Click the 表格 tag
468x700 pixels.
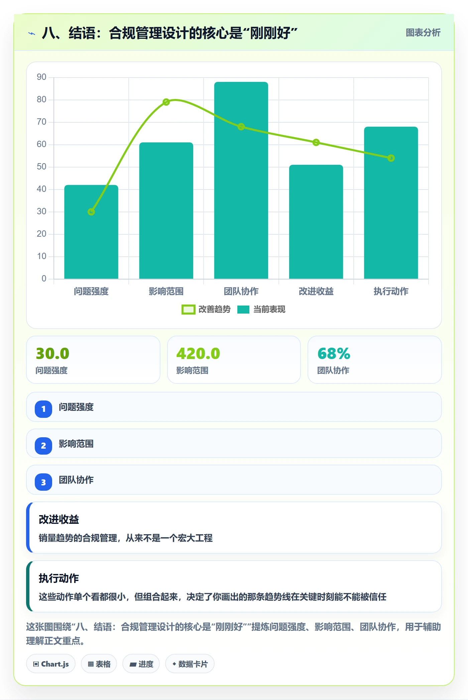pos(99,664)
